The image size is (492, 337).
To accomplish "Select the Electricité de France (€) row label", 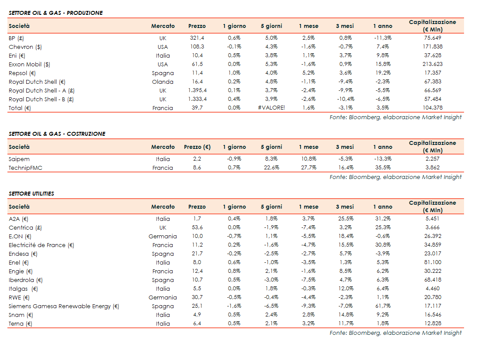I will pos(42,245).
